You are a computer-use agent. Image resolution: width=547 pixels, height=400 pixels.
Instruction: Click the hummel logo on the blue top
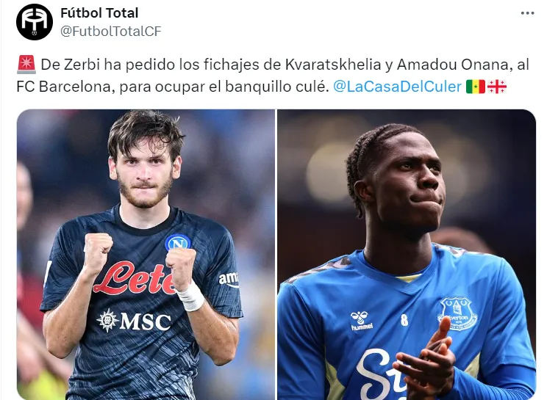point(362,321)
